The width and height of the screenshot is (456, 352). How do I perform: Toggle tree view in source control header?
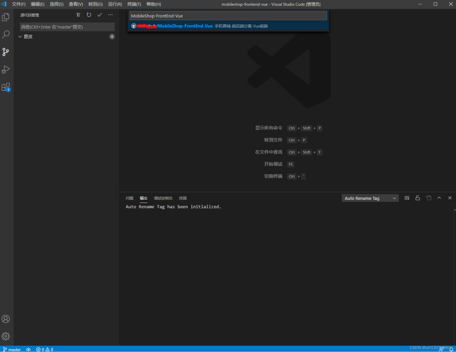[78, 15]
